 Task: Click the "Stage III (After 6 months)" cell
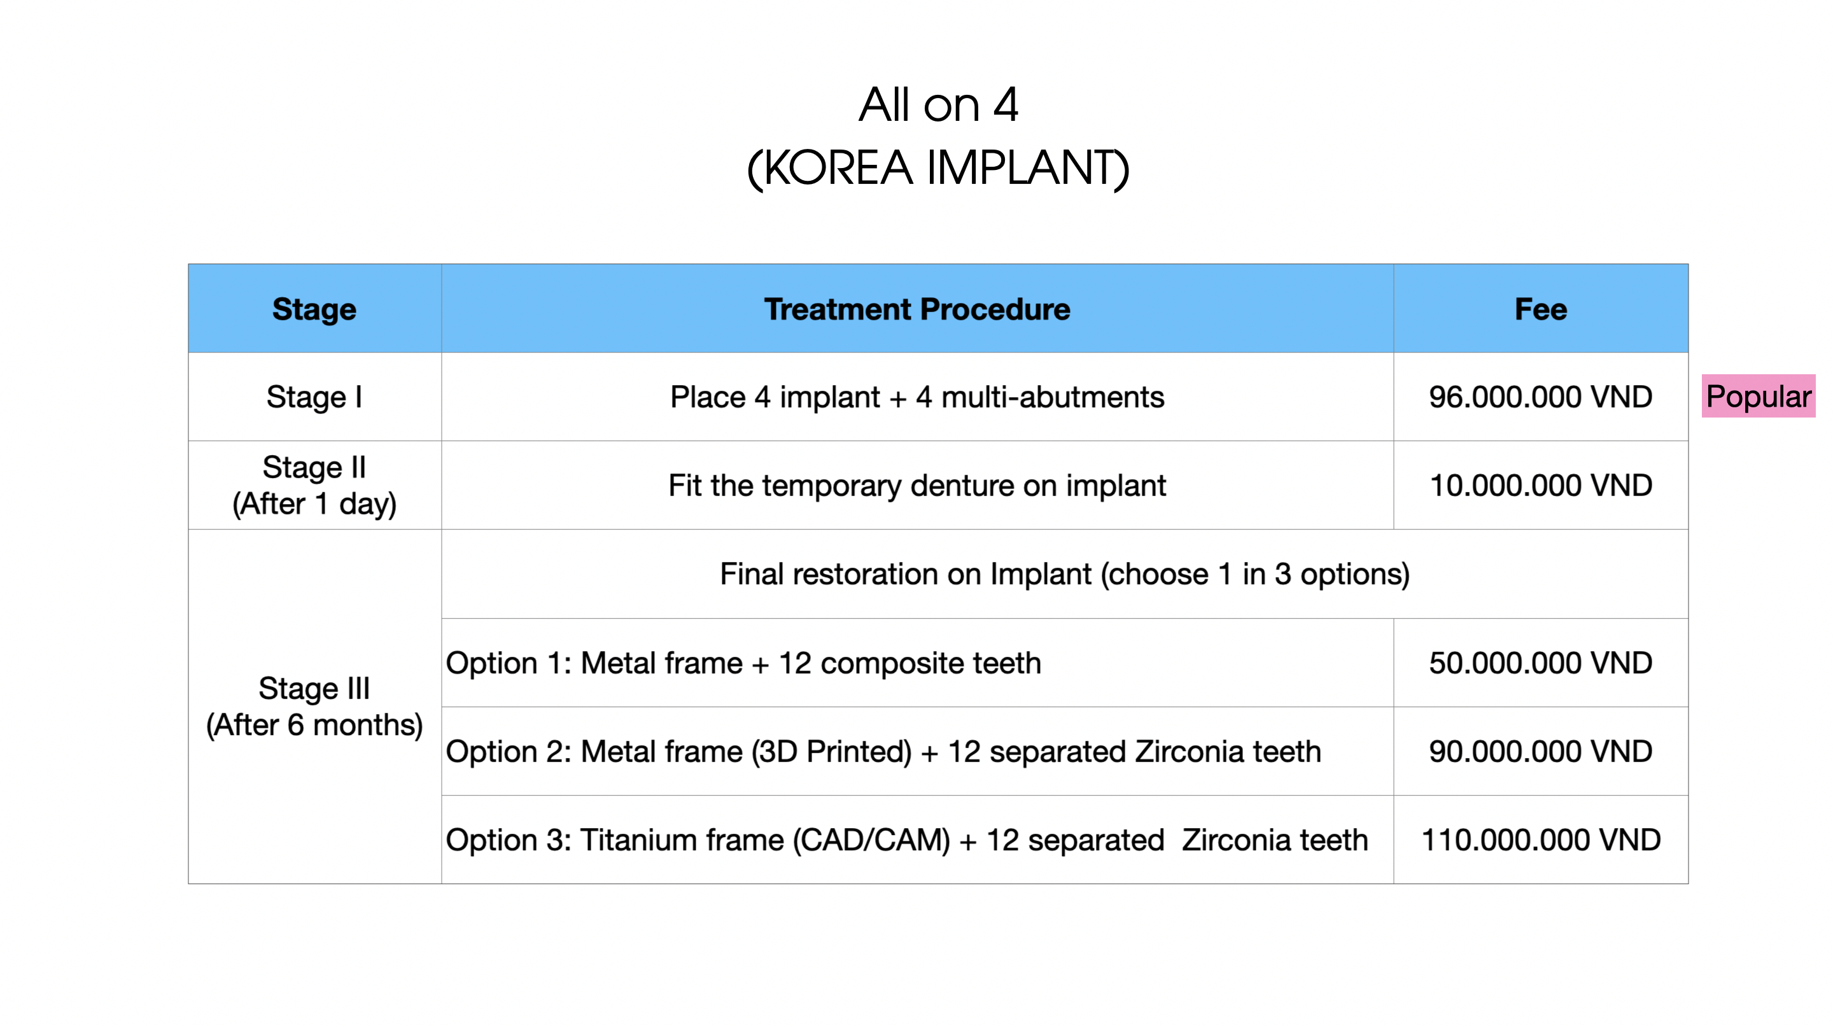314,706
